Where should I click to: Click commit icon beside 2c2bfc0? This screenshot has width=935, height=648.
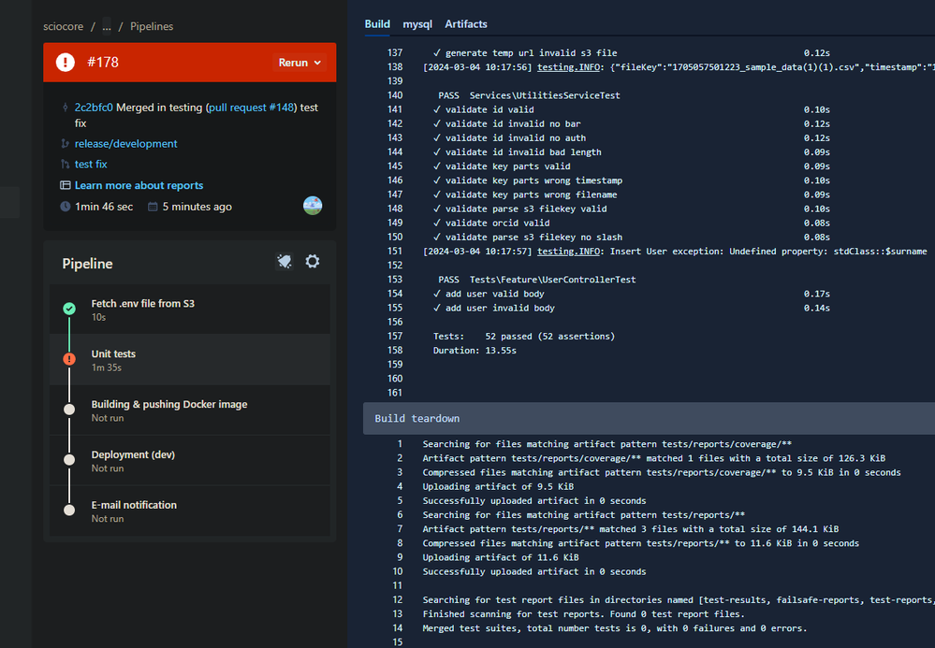click(65, 108)
